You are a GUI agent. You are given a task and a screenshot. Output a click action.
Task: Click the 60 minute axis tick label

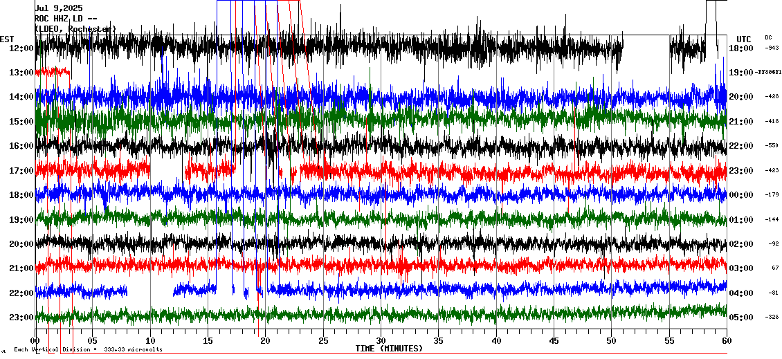point(726,340)
